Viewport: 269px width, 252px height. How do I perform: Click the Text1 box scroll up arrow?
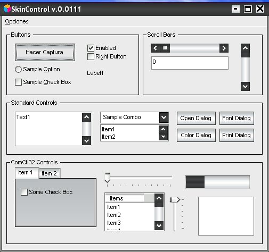point(86,117)
